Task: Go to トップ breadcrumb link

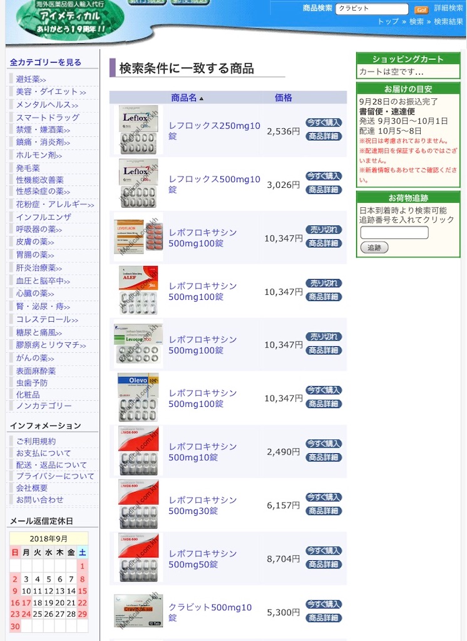Action: coord(388,21)
